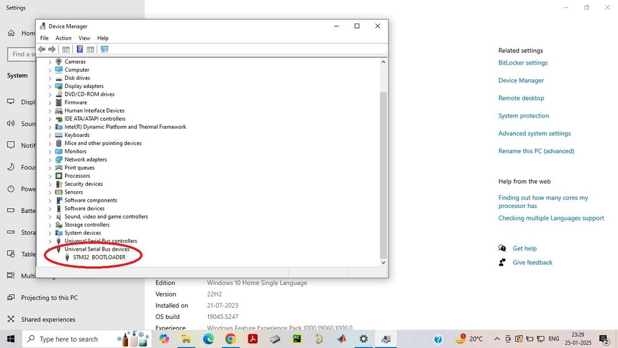This screenshot has width=618, height=348.
Task: Expand the Storage controllers node
Action: click(50, 225)
